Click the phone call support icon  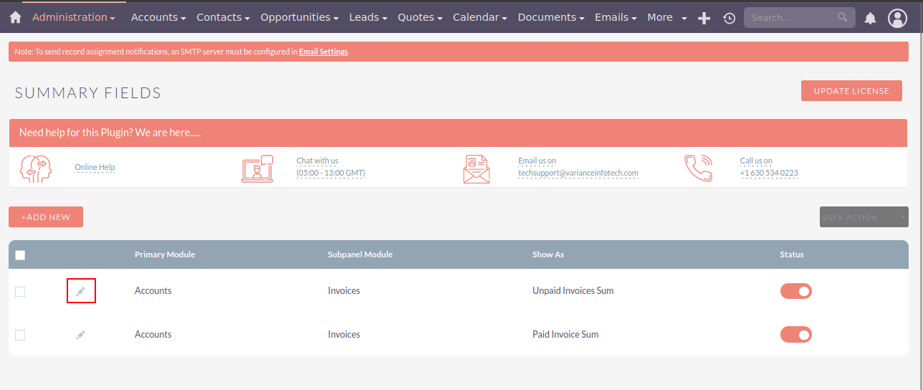tap(698, 168)
